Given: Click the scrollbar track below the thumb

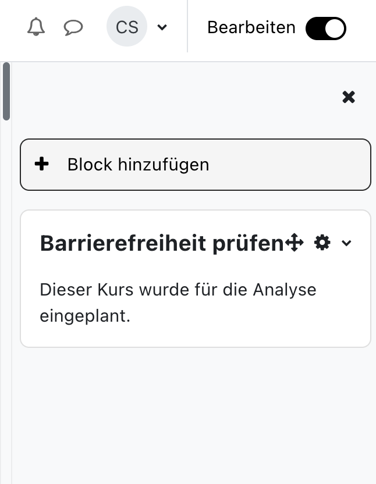Looking at the screenshot, I should coord(6,291).
